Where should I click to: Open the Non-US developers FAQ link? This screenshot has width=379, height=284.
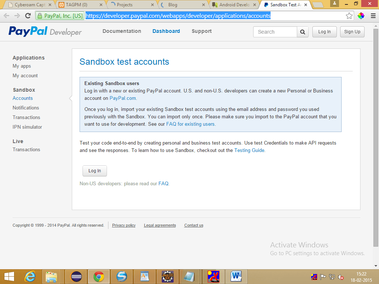(163, 184)
